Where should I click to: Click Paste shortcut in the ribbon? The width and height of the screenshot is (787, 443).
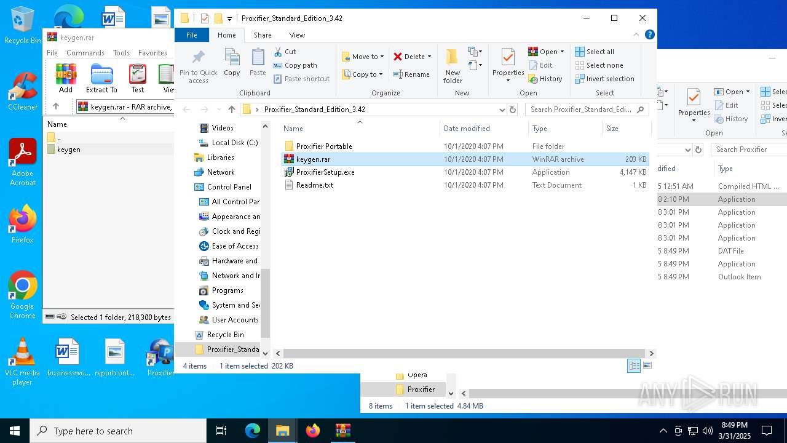(301, 79)
